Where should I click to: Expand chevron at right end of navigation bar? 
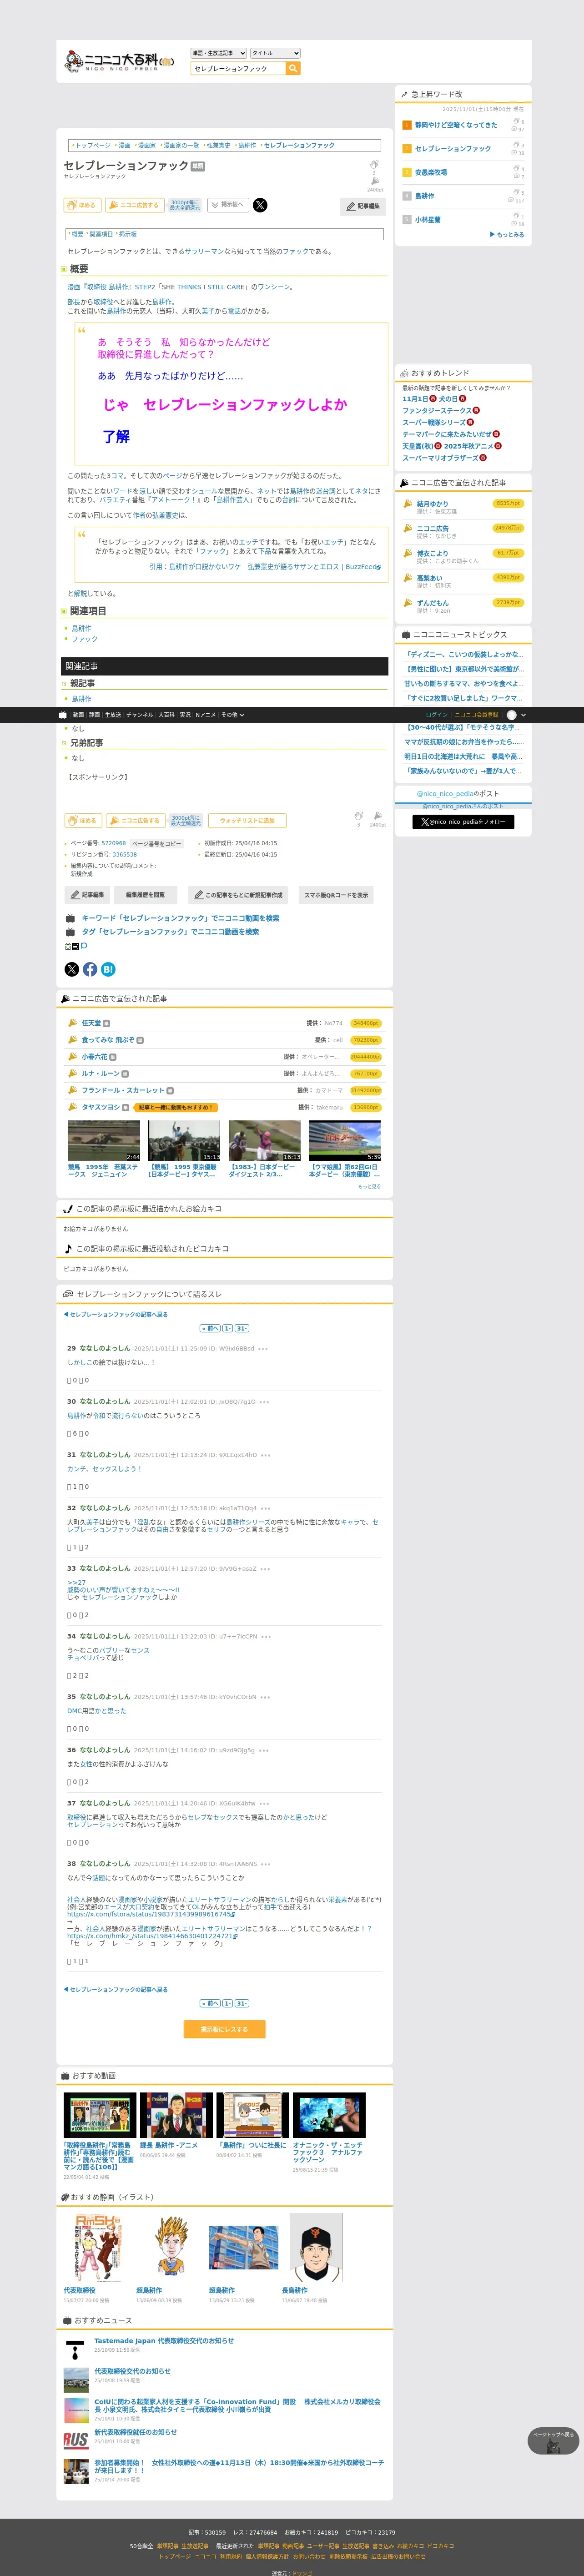coord(523,715)
